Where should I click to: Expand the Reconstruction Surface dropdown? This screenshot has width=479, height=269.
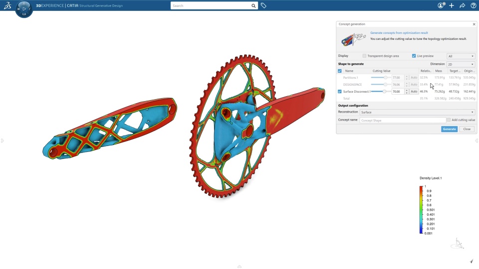tap(417, 112)
